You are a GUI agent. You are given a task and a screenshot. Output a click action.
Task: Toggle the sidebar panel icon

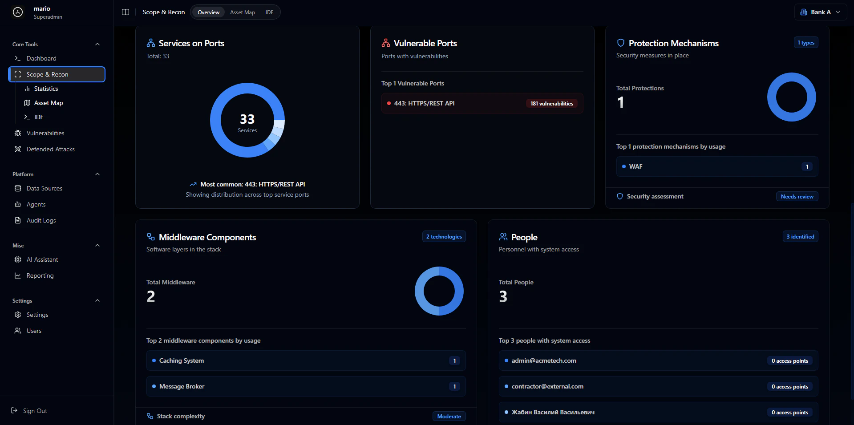coord(125,12)
